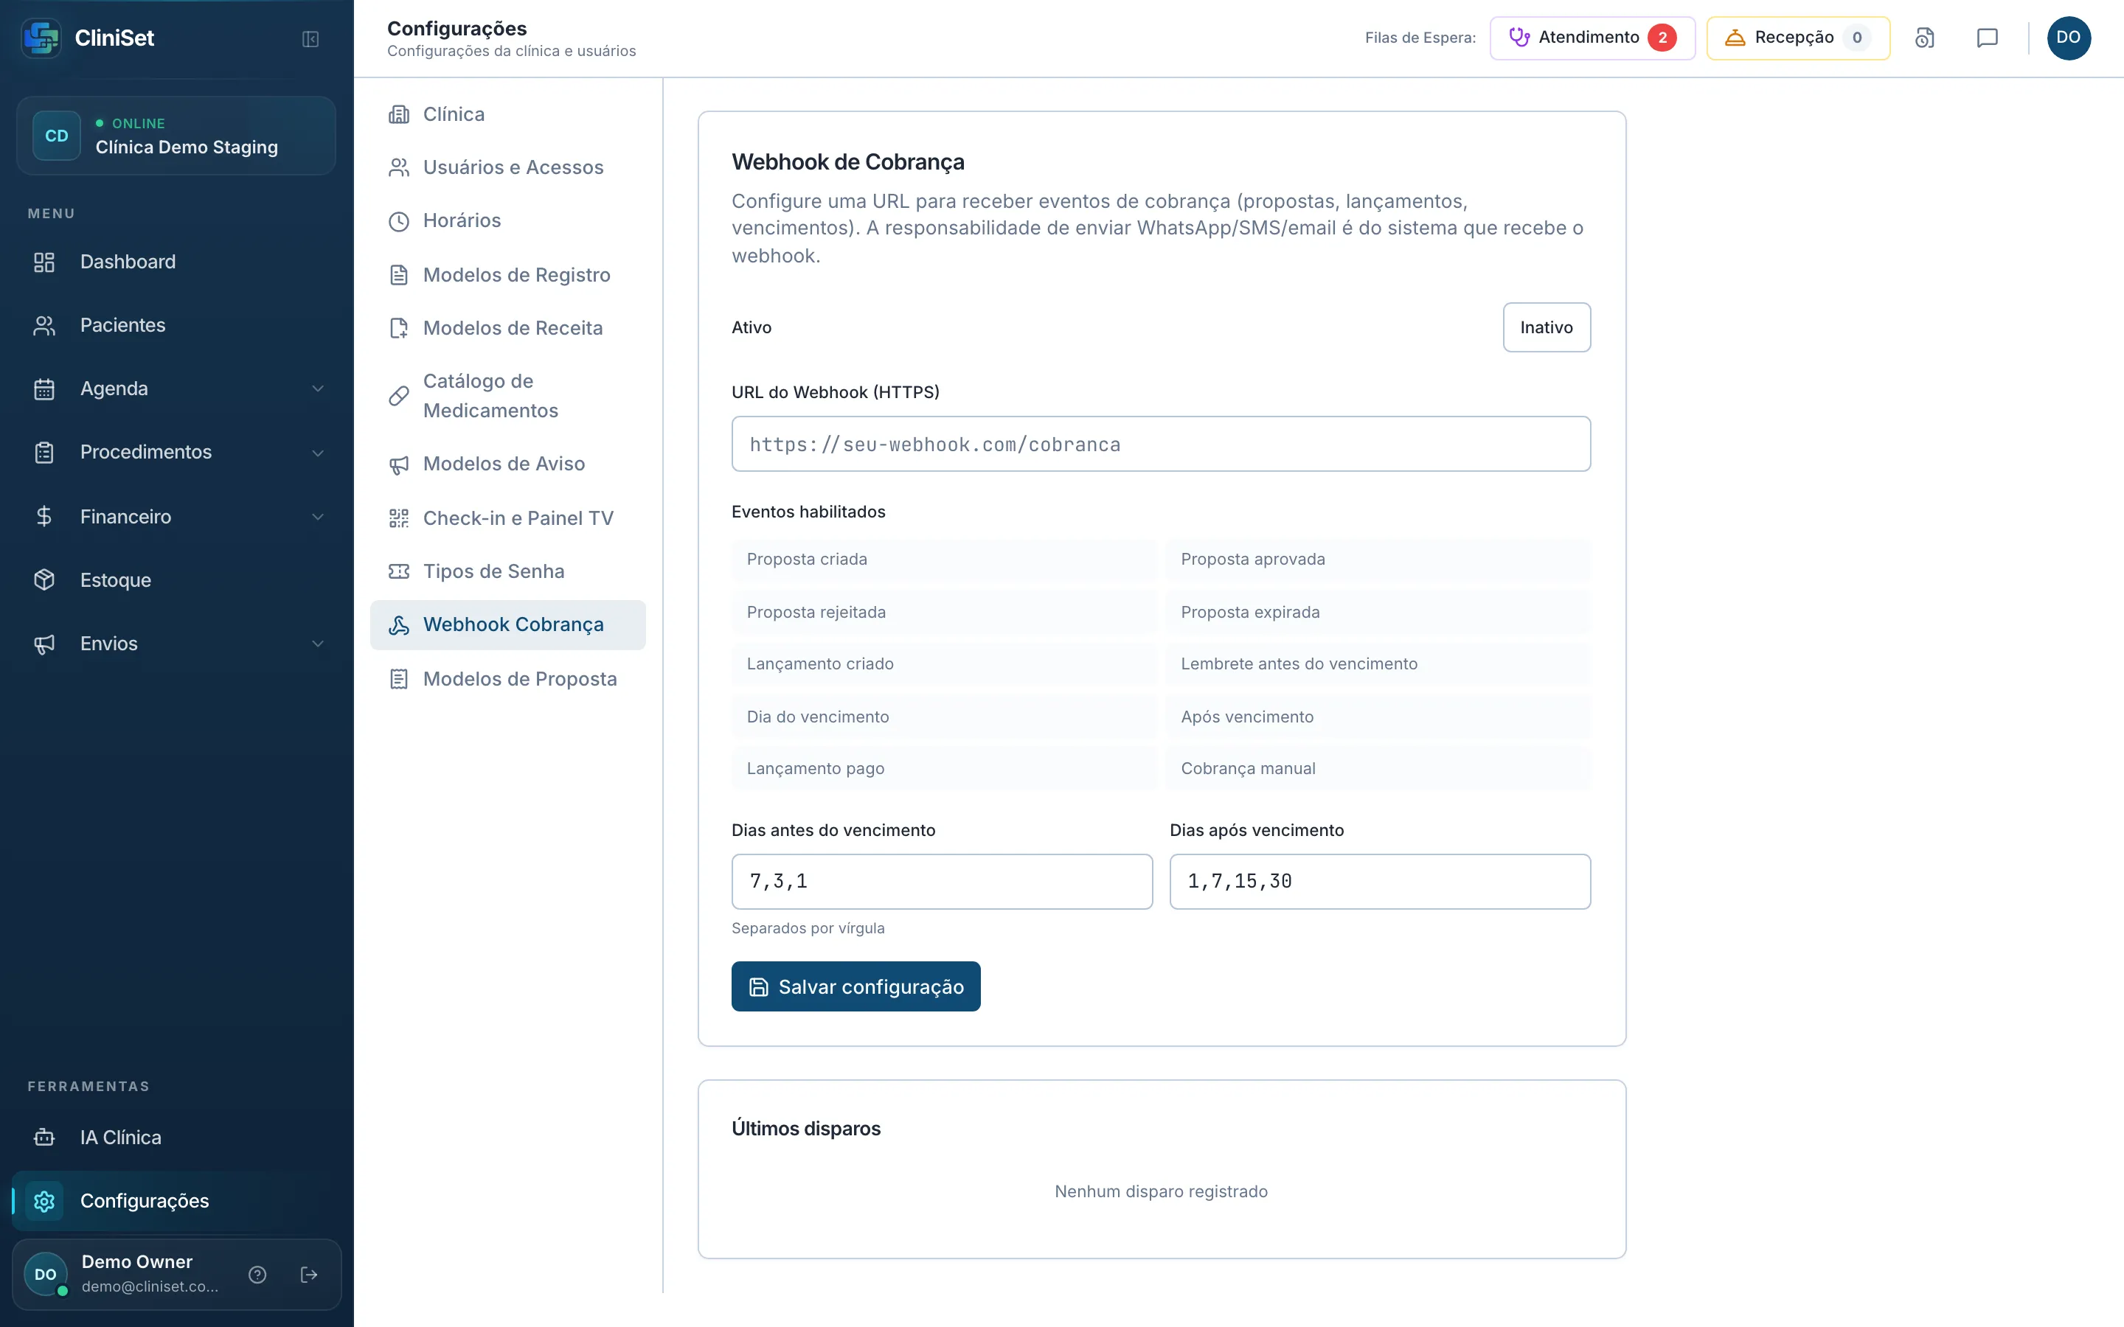
Task: Open the Modelos de Registro settings tab
Action: (x=507, y=275)
